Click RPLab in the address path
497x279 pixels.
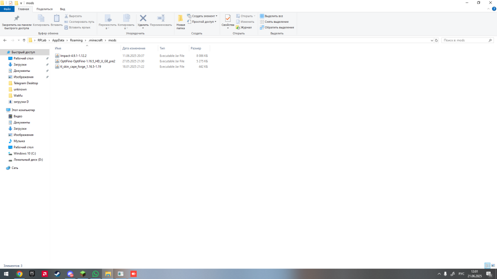tap(42, 41)
